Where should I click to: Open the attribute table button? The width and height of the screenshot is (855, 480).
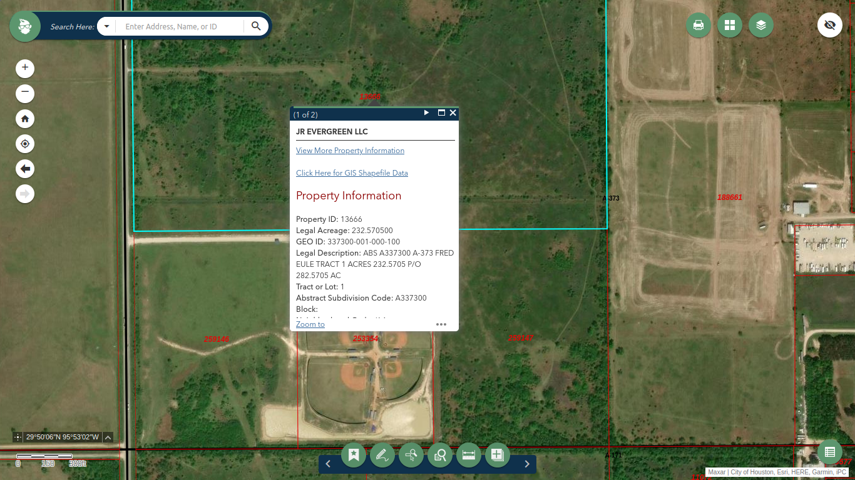tap(830, 452)
